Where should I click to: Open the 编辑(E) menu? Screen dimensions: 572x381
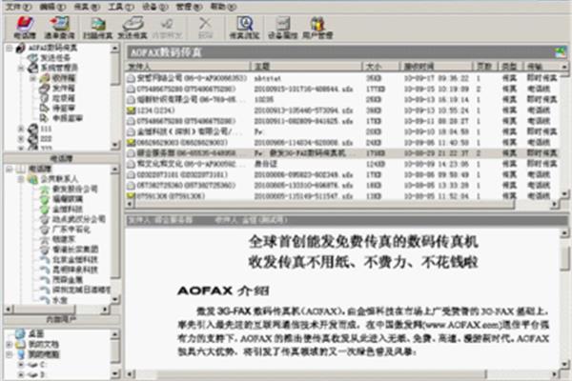tap(51, 7)
